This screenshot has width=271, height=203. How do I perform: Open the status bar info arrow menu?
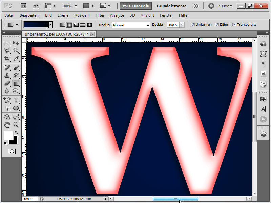coord(105,199)
